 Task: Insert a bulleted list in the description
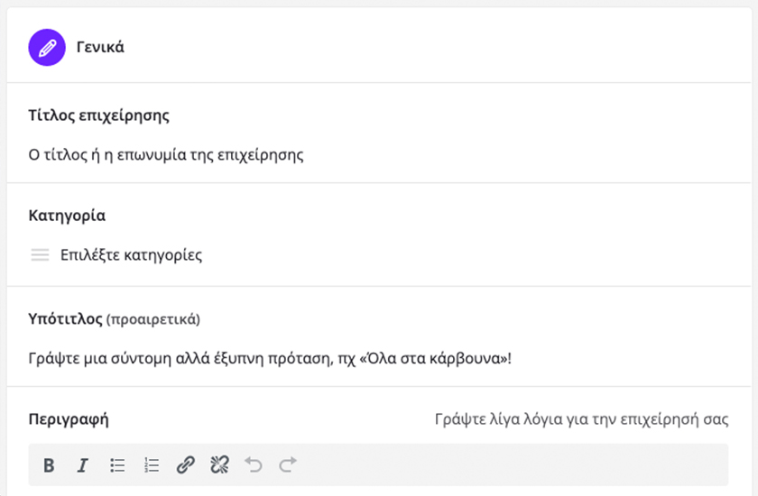(117, 465)
